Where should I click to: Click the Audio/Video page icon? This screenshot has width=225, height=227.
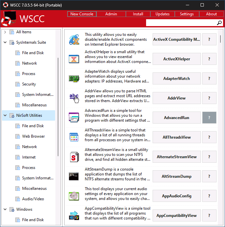pyautogui.click(x=18, y=199)
